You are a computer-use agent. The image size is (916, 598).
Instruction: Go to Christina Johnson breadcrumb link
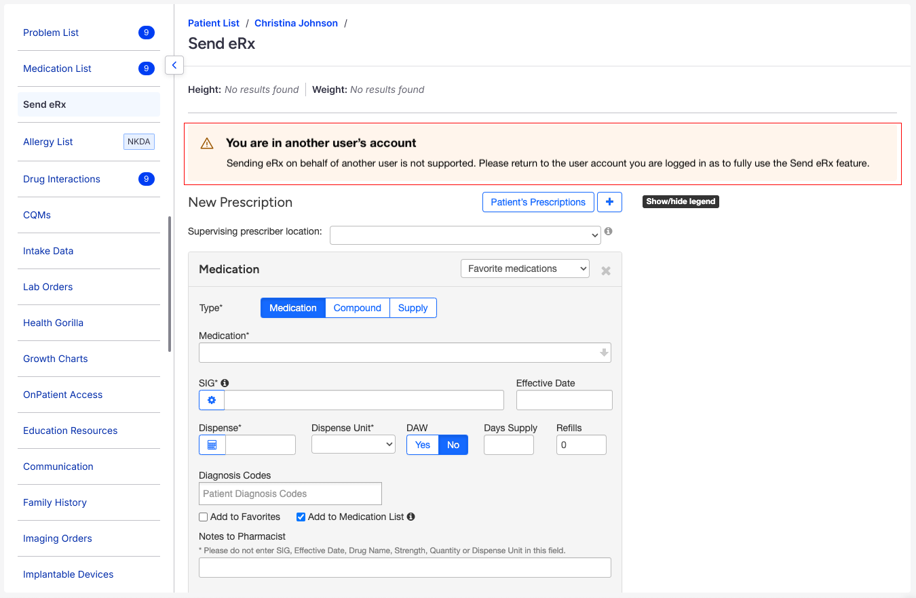tap(296, 23)
